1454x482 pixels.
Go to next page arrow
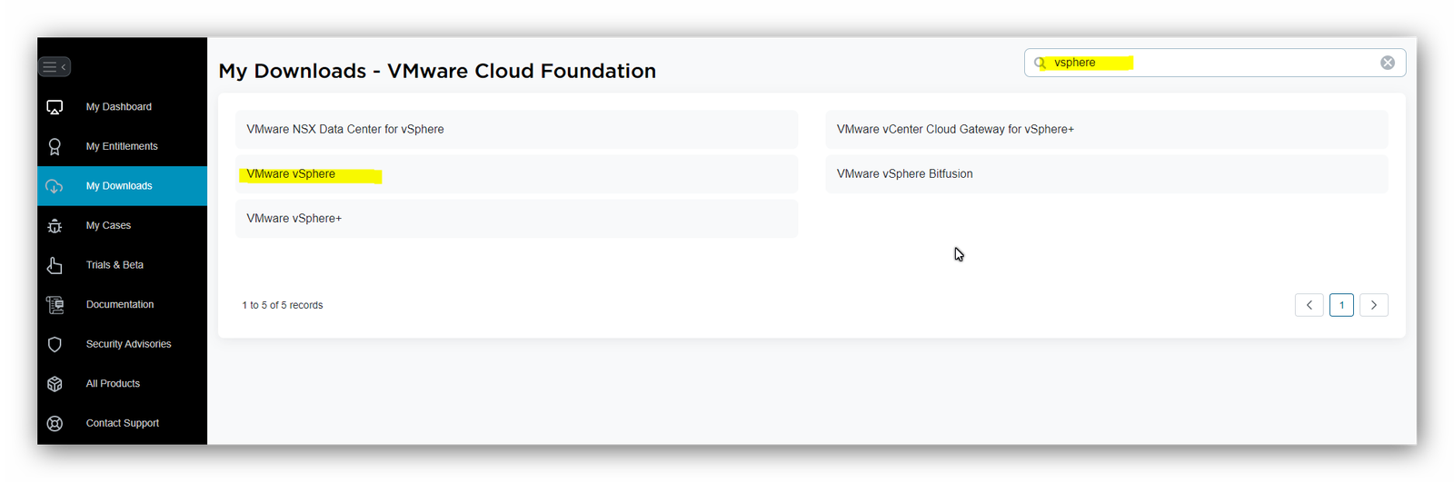[x=1374, y=305]
